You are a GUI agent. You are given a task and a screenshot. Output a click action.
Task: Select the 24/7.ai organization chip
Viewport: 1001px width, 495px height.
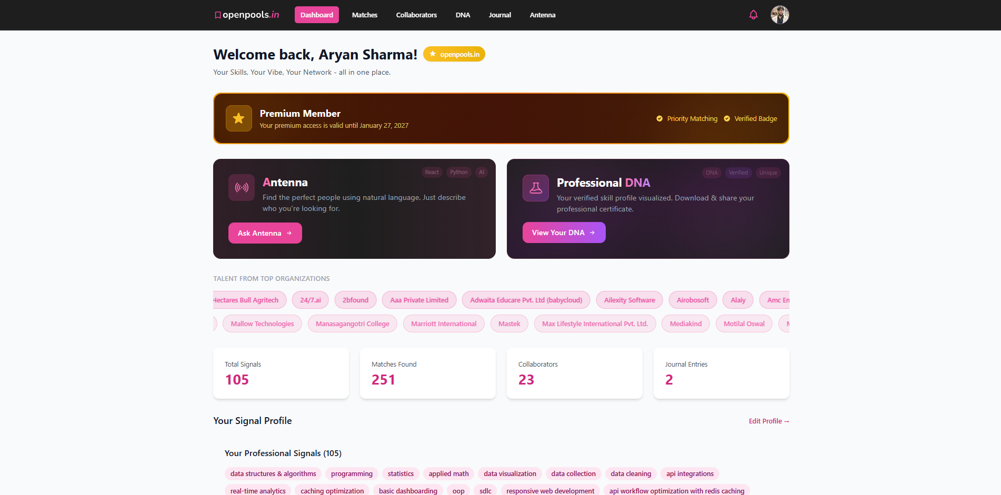click(311, 300)
